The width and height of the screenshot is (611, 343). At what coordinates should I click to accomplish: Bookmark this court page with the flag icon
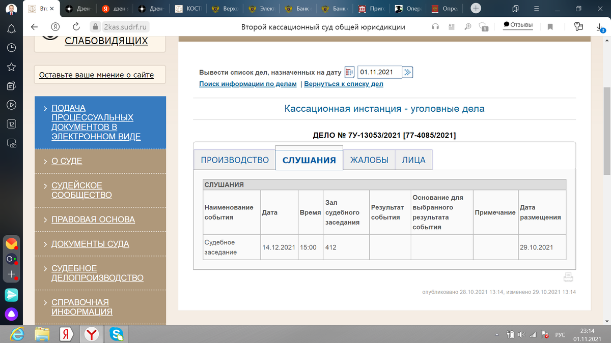coord(550,27)
